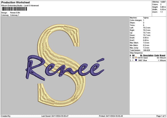This screenshot has width=167, height=118.
Task: Click the Blue description in row 2
Action: (145, 60)
